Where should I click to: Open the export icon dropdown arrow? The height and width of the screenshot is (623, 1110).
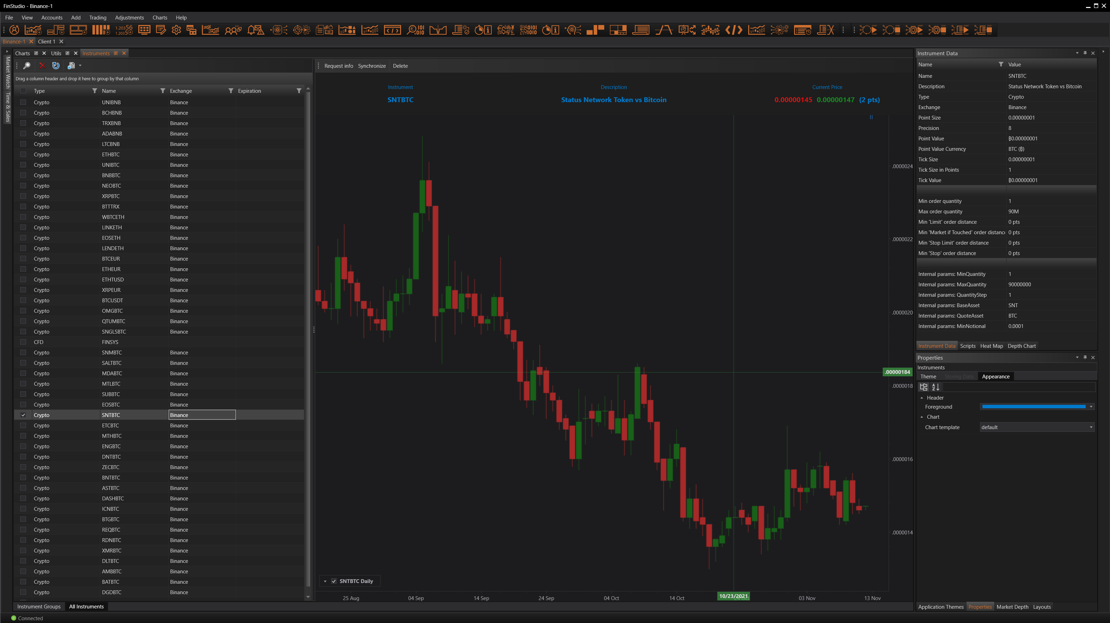(80, 65)
